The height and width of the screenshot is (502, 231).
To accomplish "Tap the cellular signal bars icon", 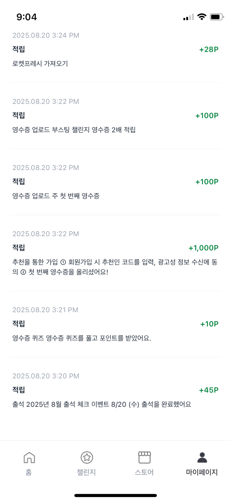I will [188, 17].
